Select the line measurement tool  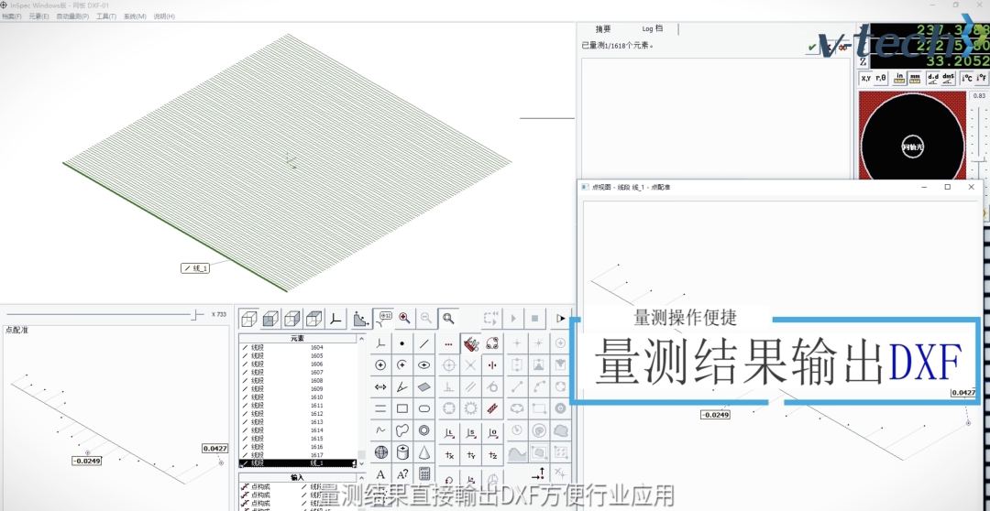(423, 343)
